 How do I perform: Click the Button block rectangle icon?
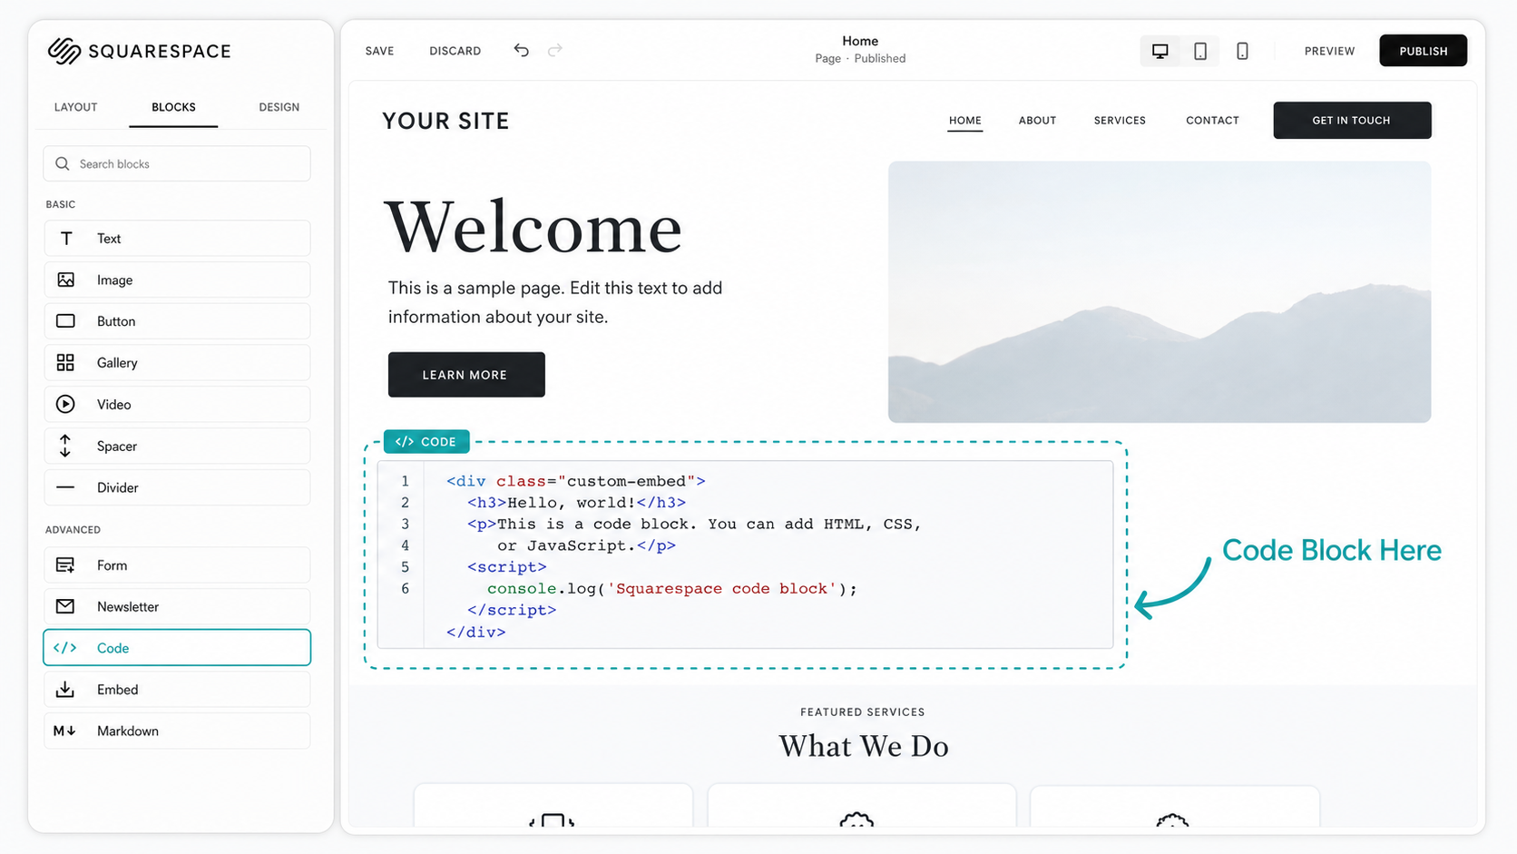click(65, 320)
